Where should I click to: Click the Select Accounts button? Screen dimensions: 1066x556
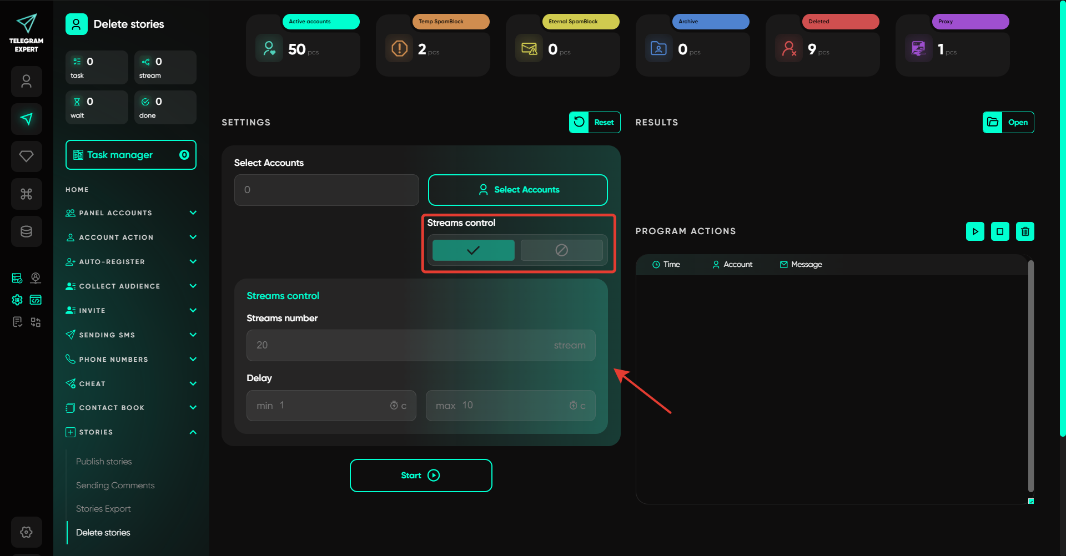(517, 190)
